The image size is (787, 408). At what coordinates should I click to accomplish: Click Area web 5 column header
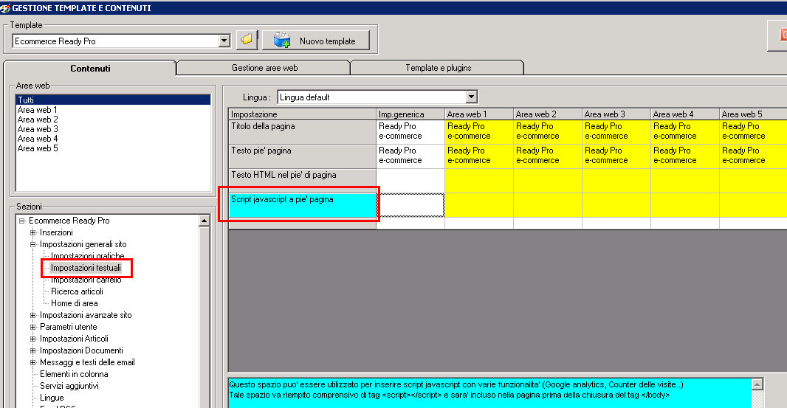pyautogui.click(x=753, y=114)
